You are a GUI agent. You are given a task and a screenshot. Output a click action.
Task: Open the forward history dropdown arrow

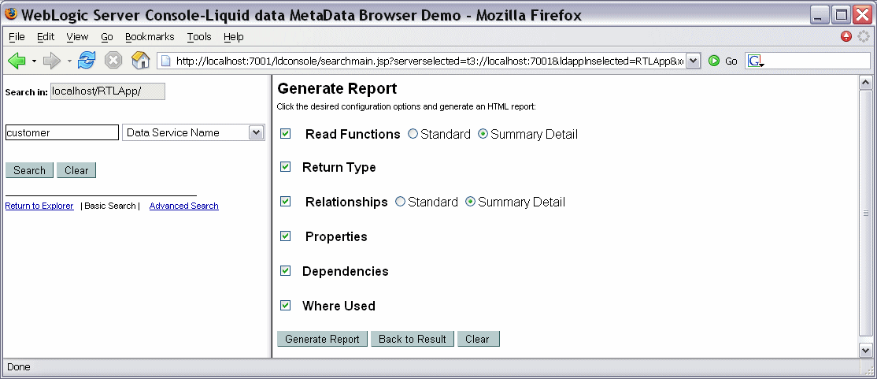(69, 61)
